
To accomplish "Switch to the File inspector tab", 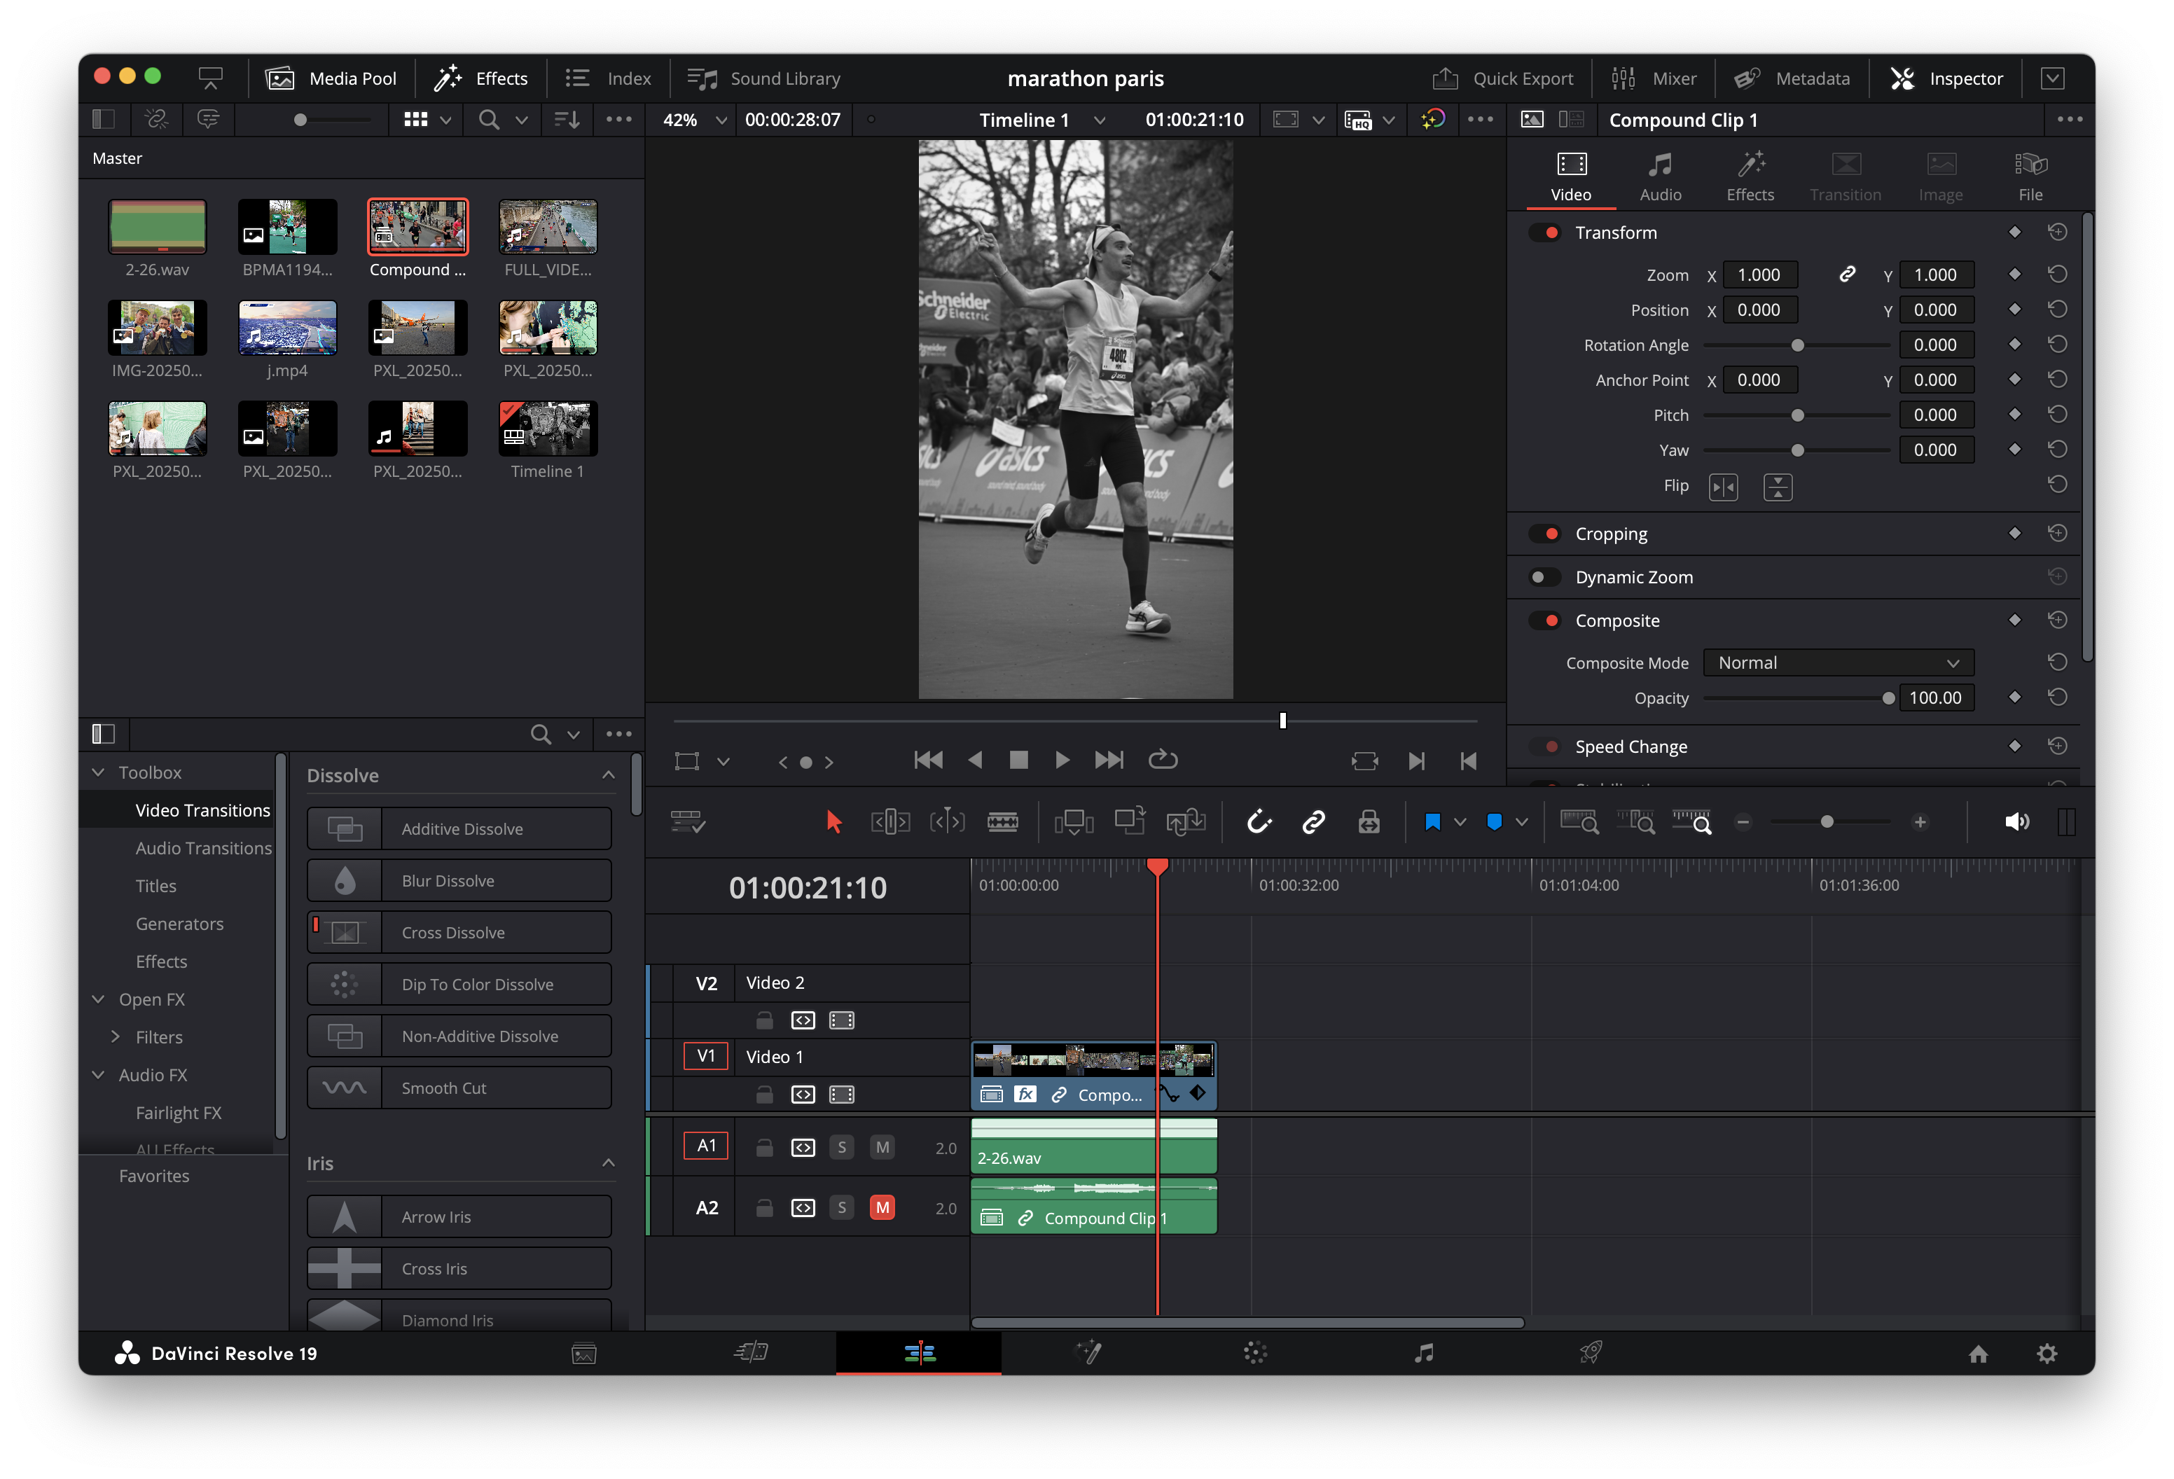I will pyautogui.click(x=2030, y=176).
